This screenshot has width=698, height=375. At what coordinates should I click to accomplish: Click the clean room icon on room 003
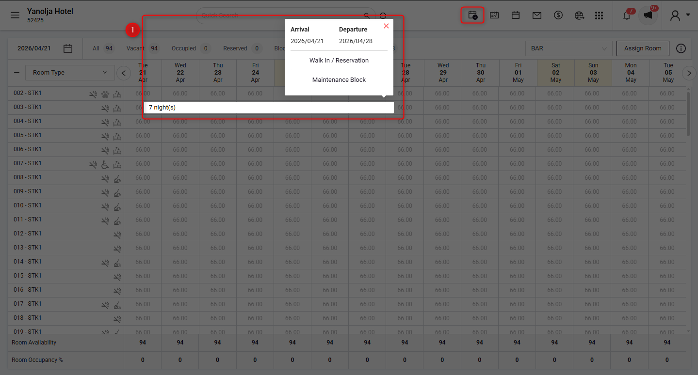[x=117, y=109]
